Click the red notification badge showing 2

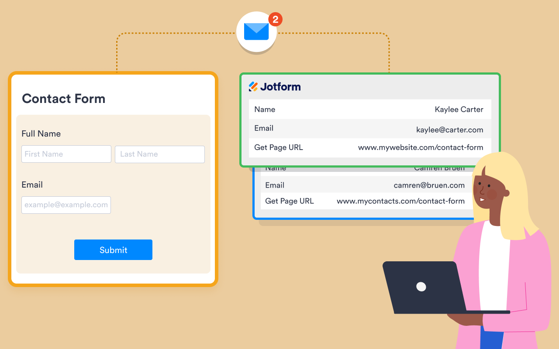pos(275,19)
